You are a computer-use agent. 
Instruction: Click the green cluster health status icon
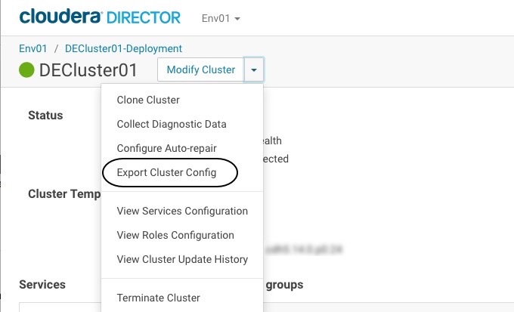click(26, 70)
